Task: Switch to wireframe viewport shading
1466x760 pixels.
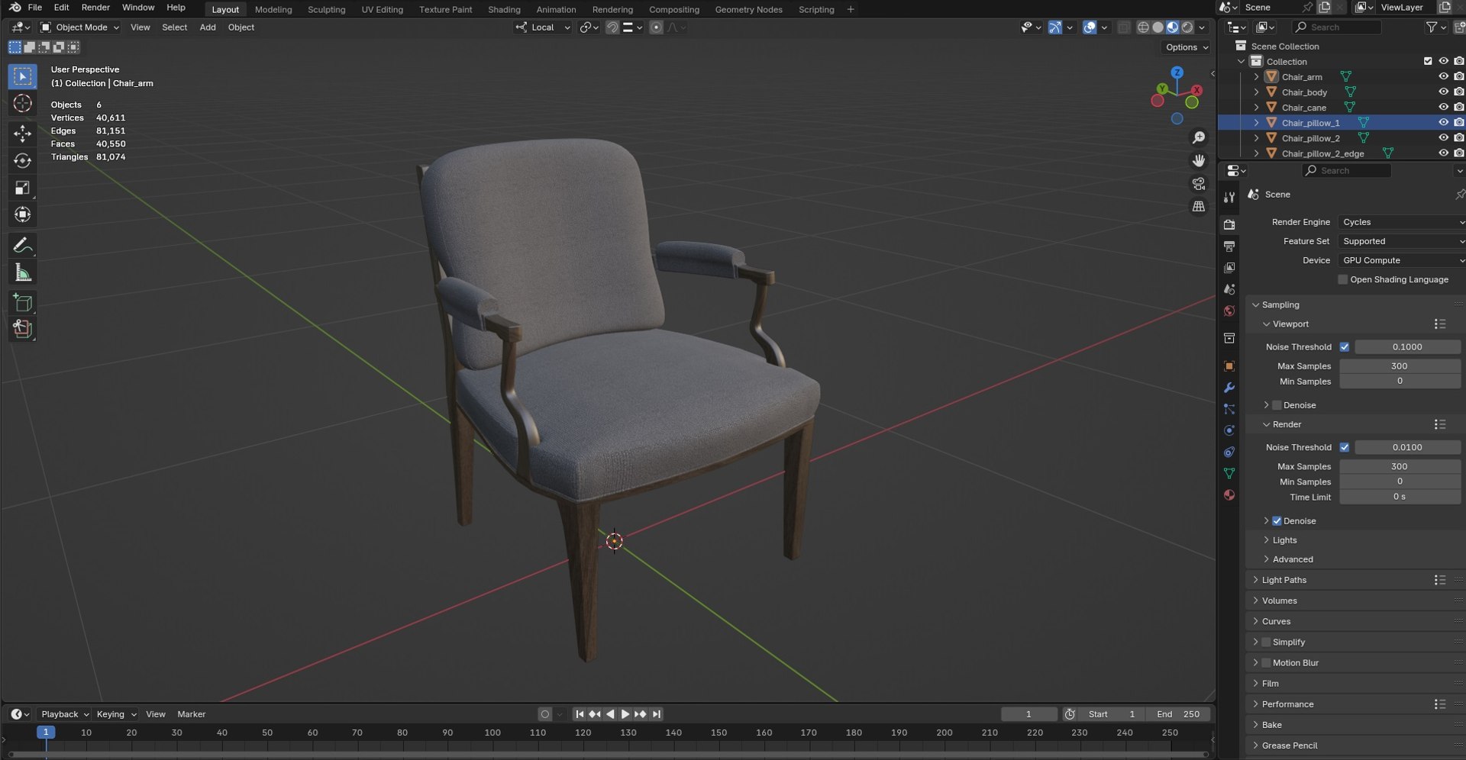Action: (1143, 27)
